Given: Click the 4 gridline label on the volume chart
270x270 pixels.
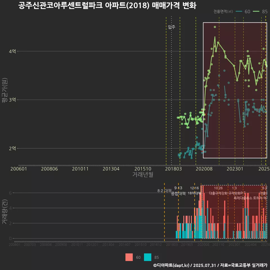Looking at the screenshot, I should [10, 208].
